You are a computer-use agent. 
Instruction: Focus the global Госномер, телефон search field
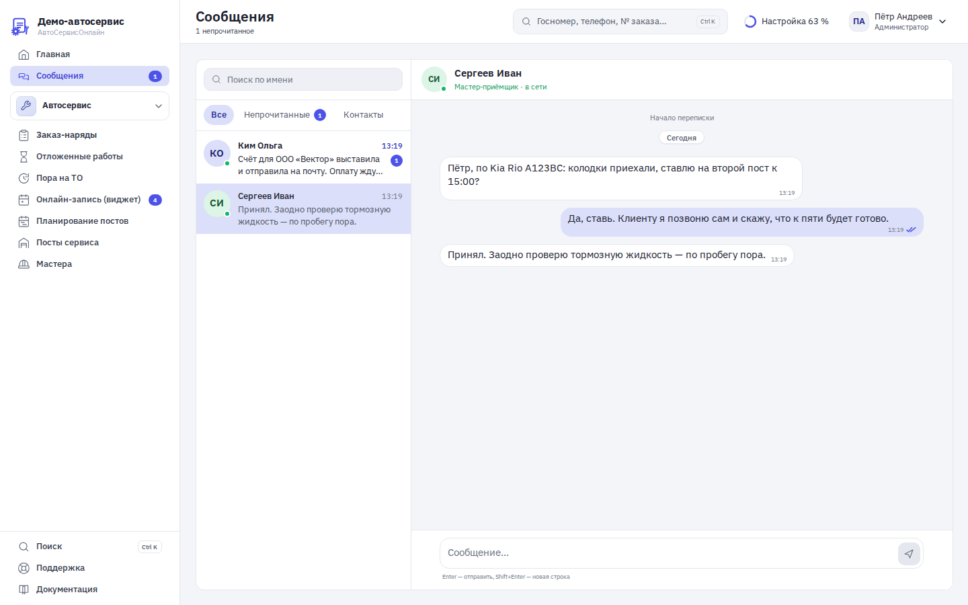(620, 22)
